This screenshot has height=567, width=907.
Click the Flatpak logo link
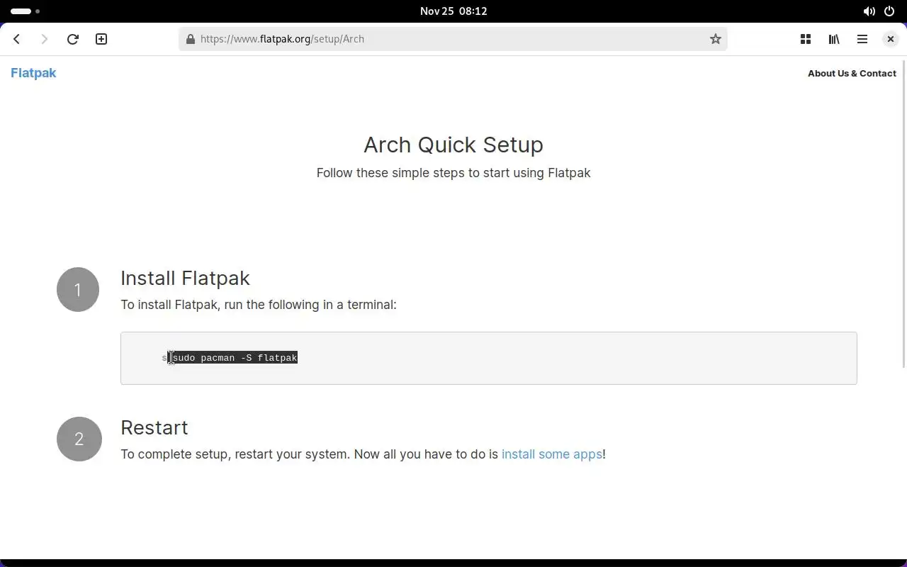tap(33, 73)
